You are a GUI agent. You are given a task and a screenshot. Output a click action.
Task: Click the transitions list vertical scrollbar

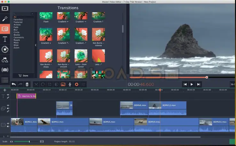pyautogui.click(x=123, y=29)
